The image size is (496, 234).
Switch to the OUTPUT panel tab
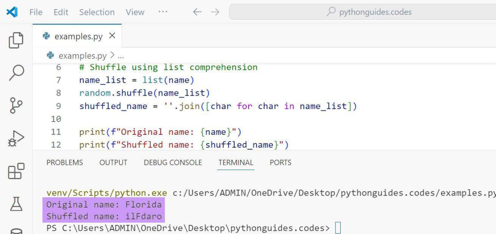click(113, 162)
